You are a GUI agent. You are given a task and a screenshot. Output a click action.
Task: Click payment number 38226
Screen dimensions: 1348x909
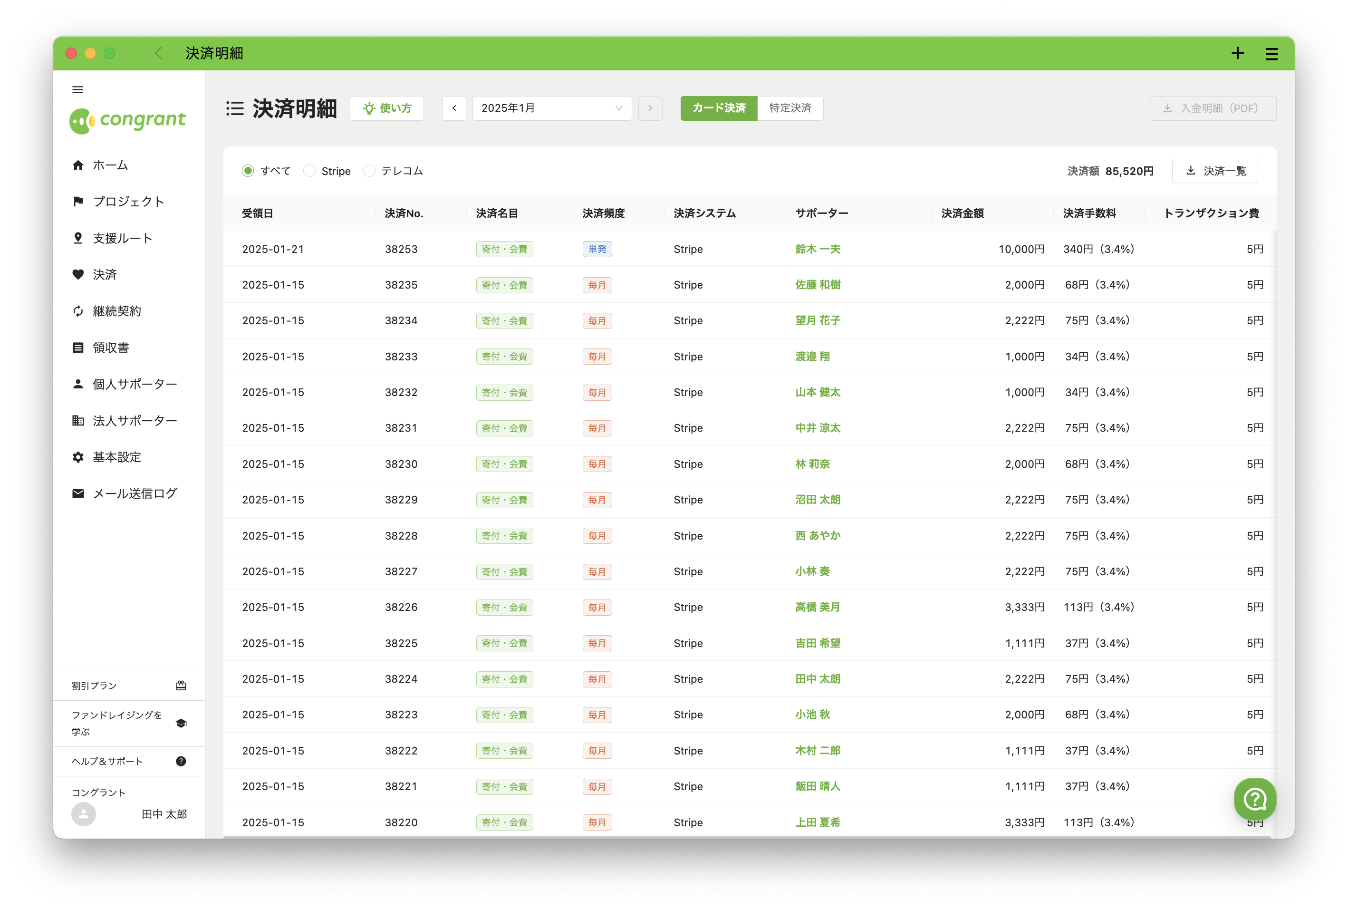pos(401,608)
